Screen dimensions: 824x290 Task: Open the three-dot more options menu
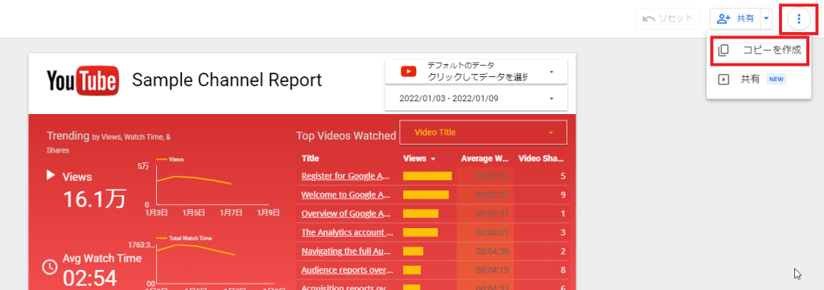(x=799, y=19)
